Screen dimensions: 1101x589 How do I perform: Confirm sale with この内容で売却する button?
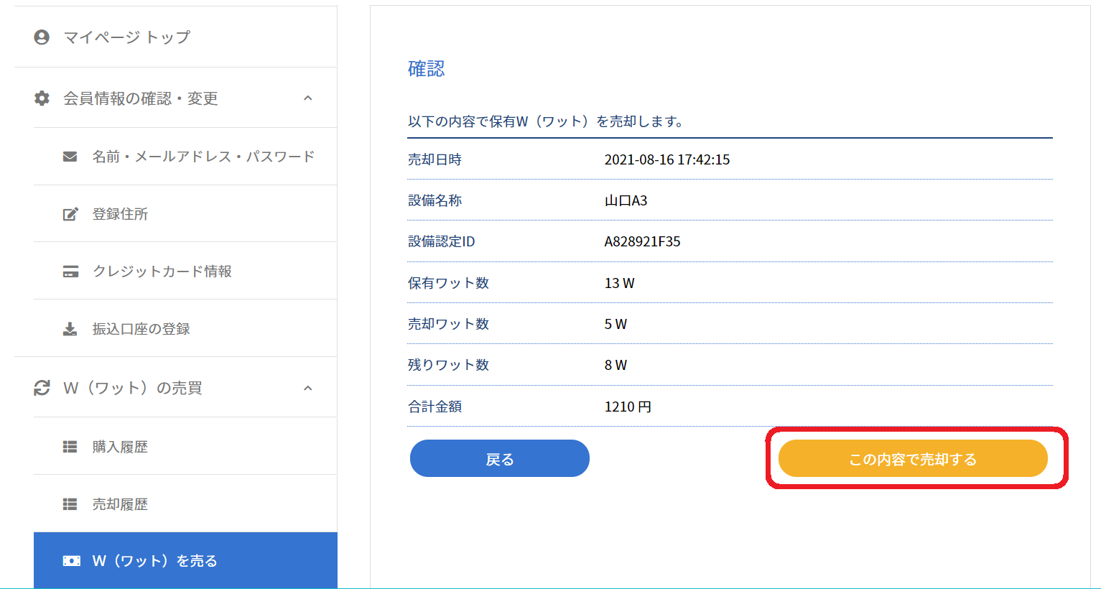tap(912, 459)
